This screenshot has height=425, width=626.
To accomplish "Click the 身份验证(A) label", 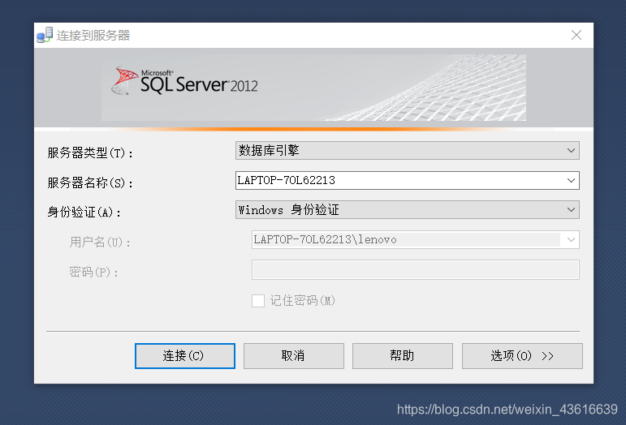I will (x=84, y=212).
